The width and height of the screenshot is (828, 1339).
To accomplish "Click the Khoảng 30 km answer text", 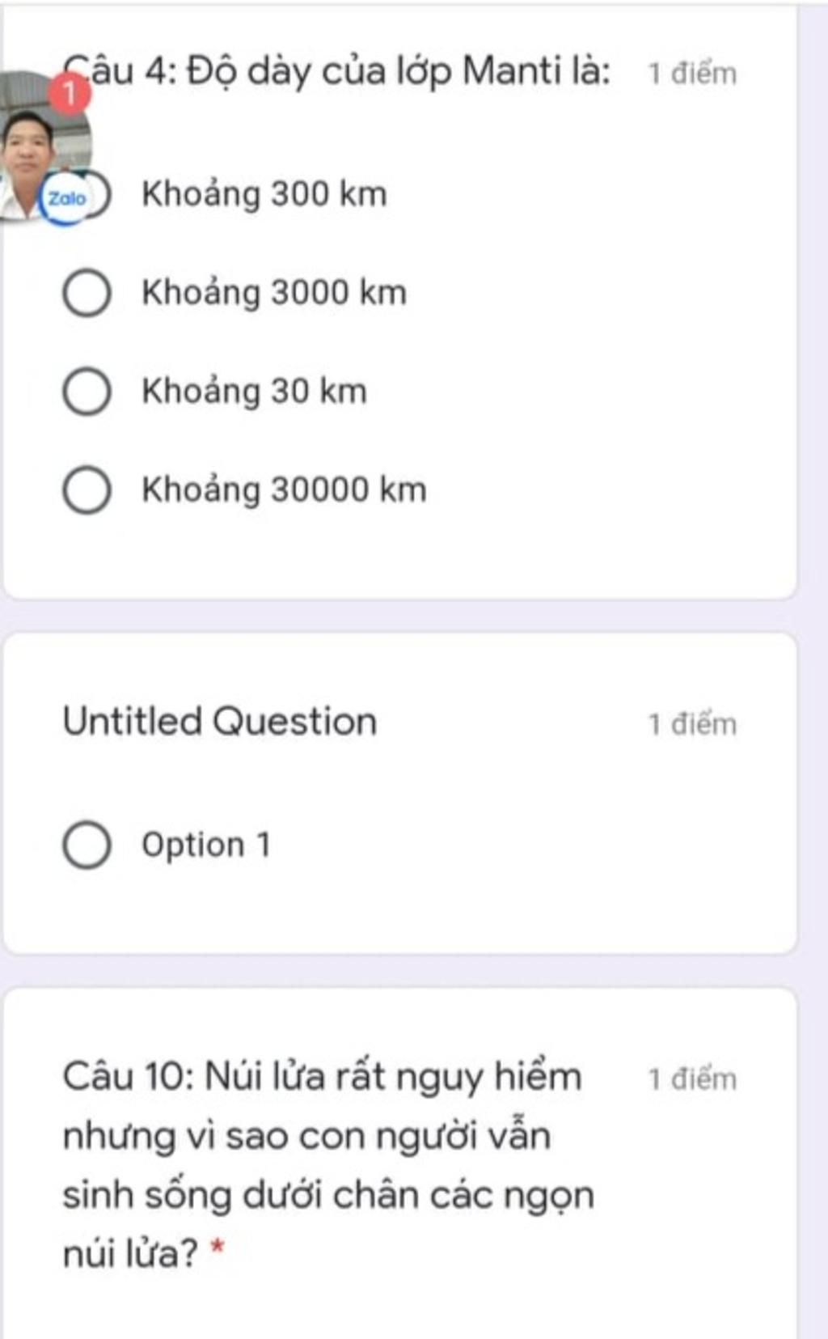I will pyautogui.click(x=255, y=392).
